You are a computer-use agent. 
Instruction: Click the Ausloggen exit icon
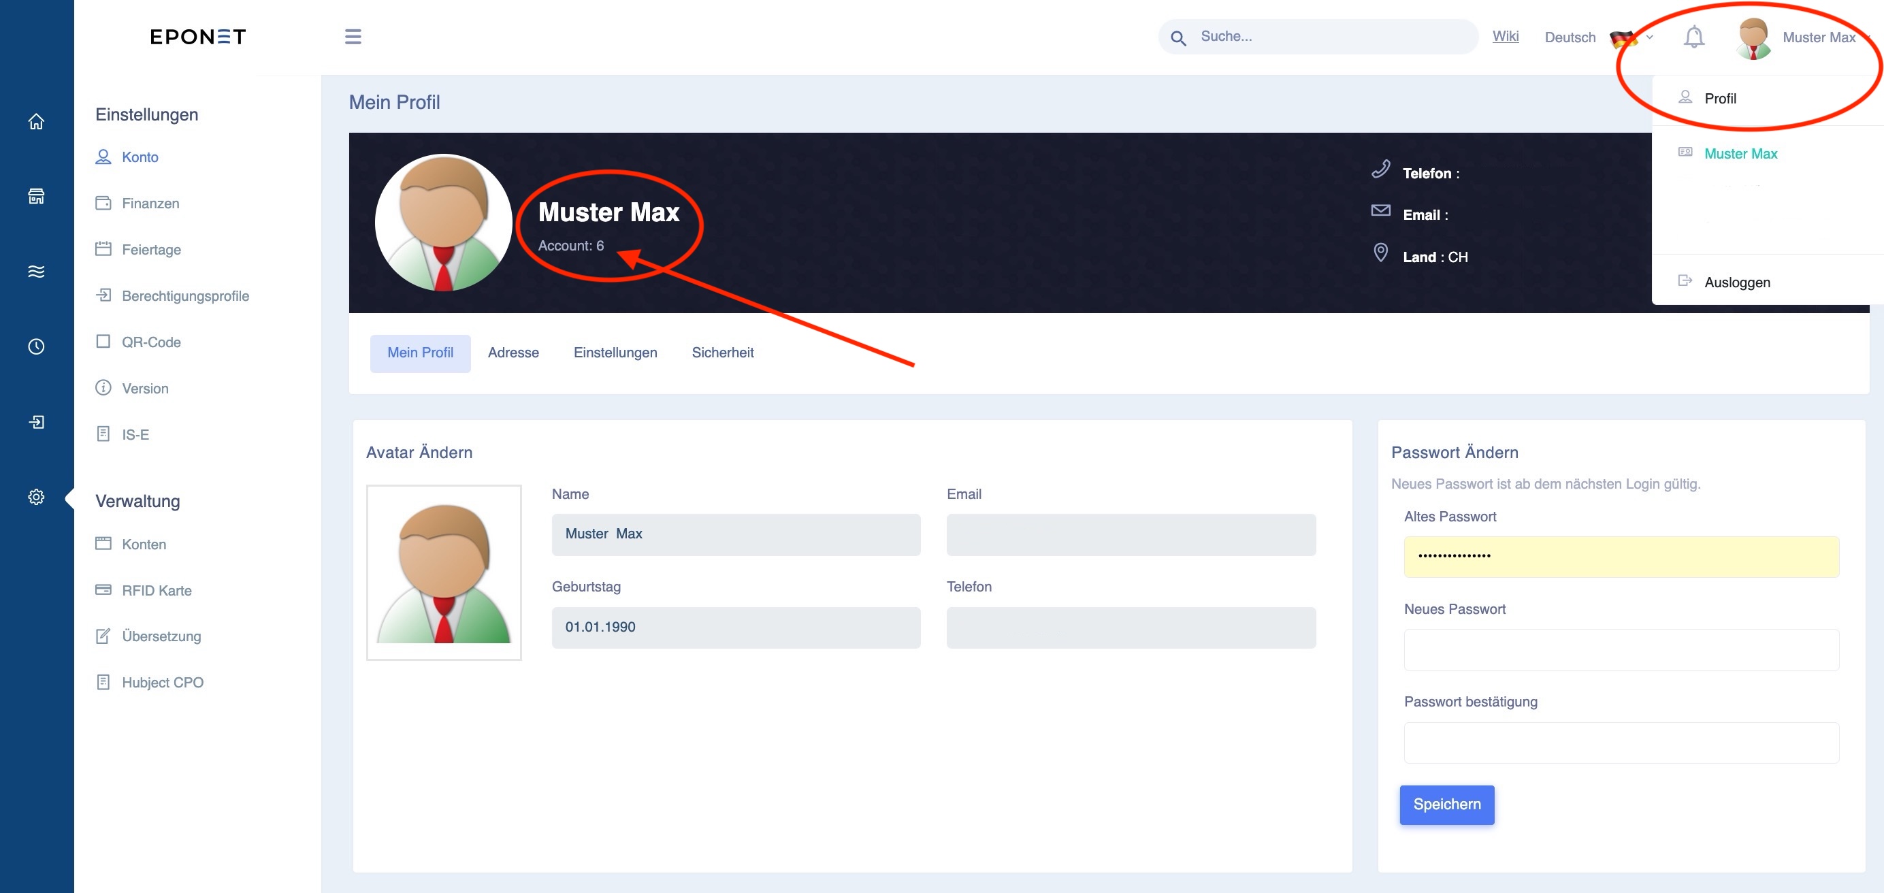1685,281
